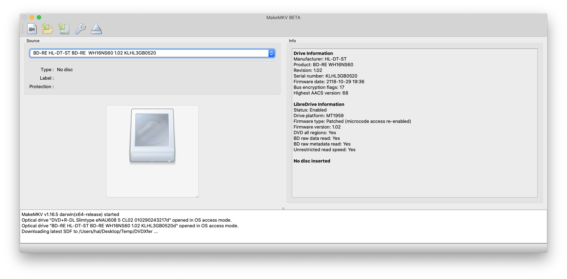The height and width of the screenshot is (279, 567).
Task: Click the green zoom window button
Action: click(39, 17)
